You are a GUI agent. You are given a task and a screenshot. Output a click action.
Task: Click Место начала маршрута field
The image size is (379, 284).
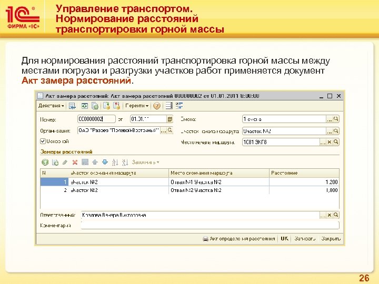(x=281, y=142)
